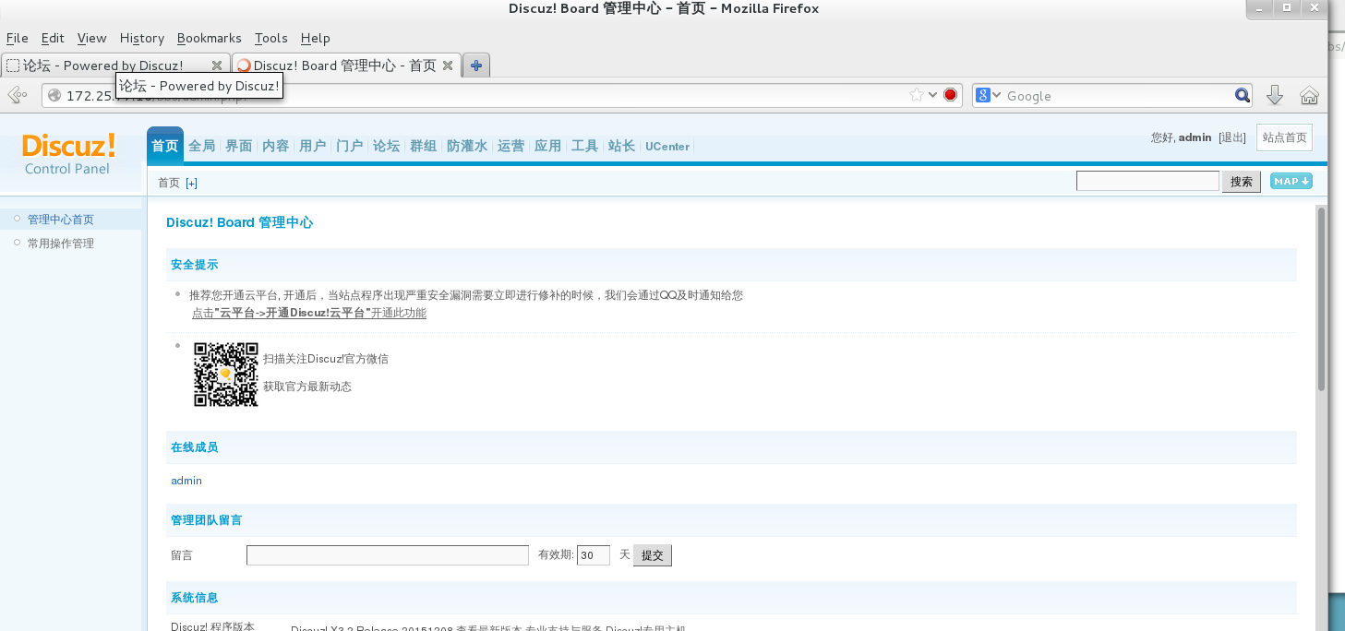The image size is (1345, 631).
Task: Click the Discuz! Control Panel logo
Action: tap(68, 153)
